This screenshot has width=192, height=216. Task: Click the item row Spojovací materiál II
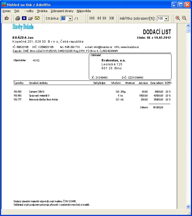[92, 96]
